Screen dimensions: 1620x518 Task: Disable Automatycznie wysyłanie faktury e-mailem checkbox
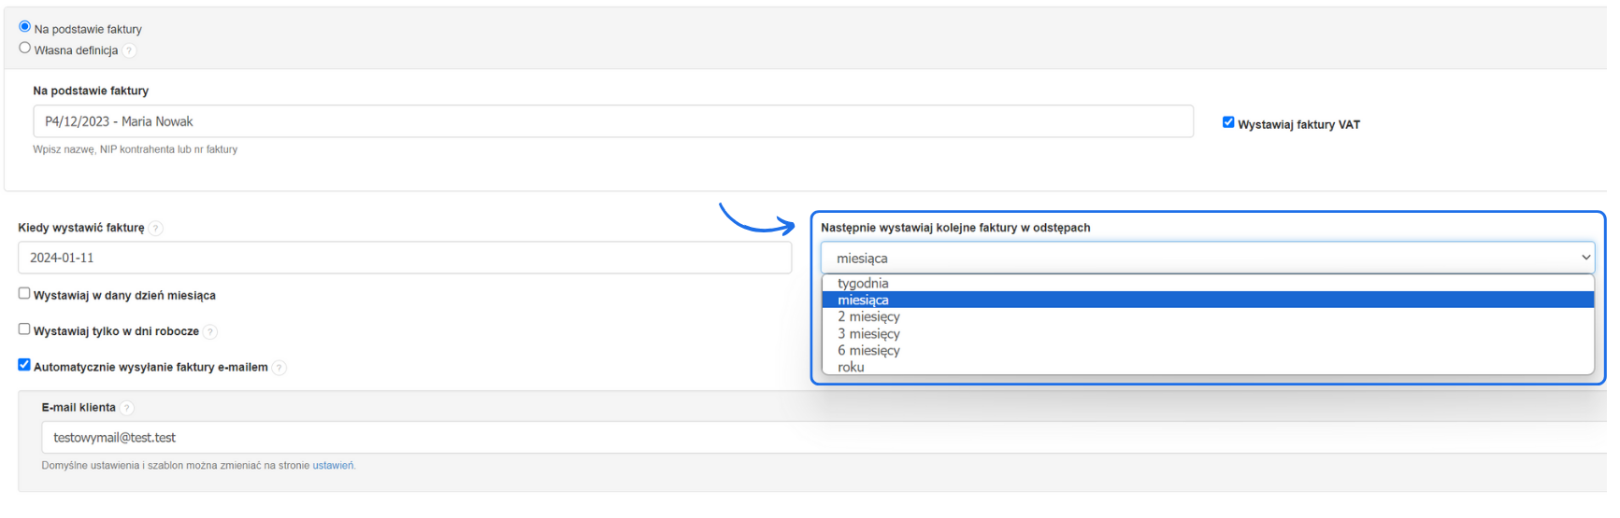click(24, 365)
